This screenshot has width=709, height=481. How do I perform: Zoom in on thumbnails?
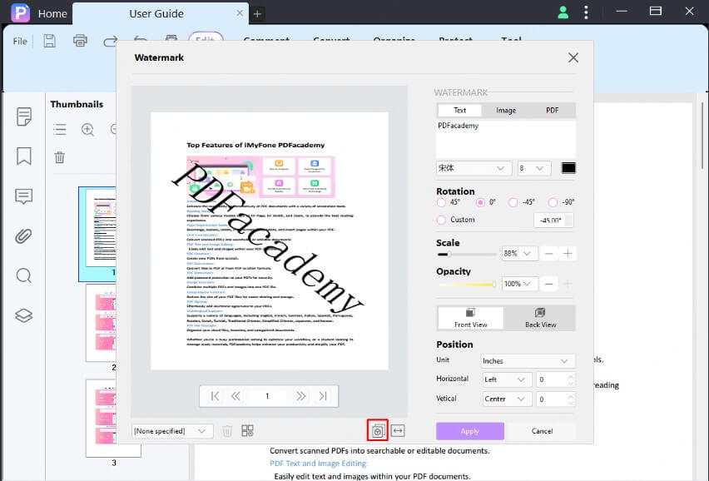[x=87, y=130]
